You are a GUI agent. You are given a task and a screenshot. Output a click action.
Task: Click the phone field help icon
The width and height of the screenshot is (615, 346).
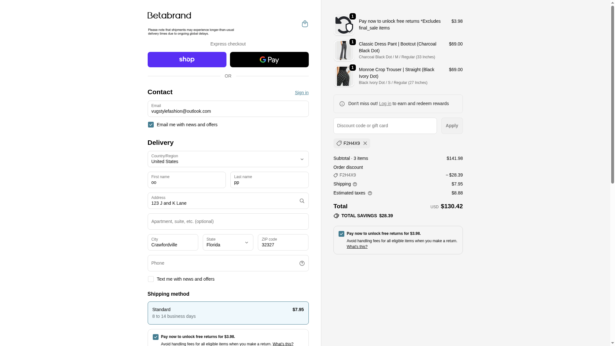coord(302,263)
